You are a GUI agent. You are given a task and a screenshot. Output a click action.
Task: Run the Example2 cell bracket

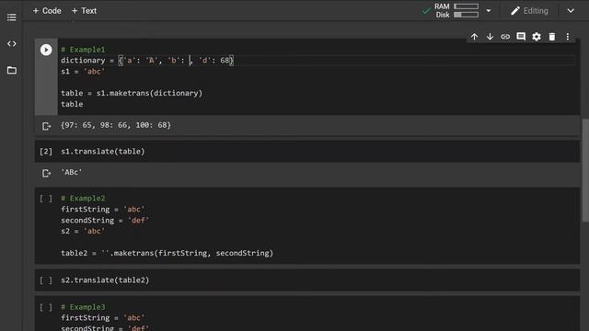[x=46, y=199]
